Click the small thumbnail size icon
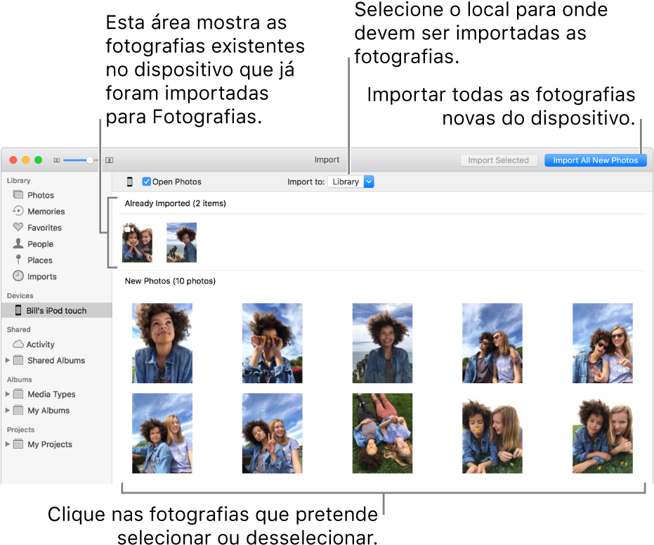The height and width of the screenshot is (545, 654). click(57, 160)
